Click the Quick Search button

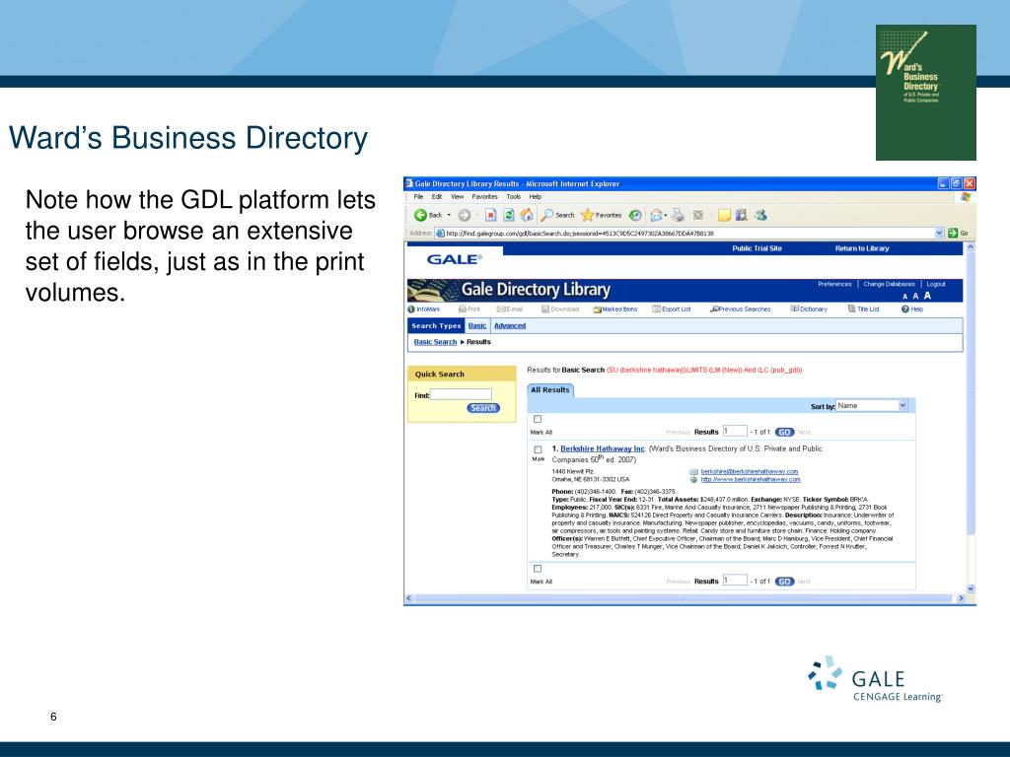coord(483,408)
